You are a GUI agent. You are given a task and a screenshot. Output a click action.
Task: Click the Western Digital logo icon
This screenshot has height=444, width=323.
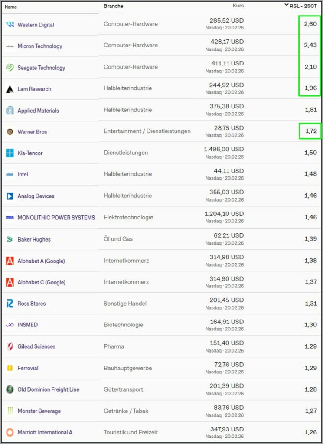[x=10, y=25]
